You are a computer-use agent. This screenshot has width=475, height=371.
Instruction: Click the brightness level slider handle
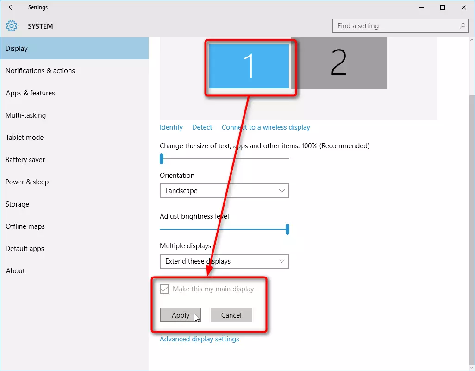click(287, 229)
